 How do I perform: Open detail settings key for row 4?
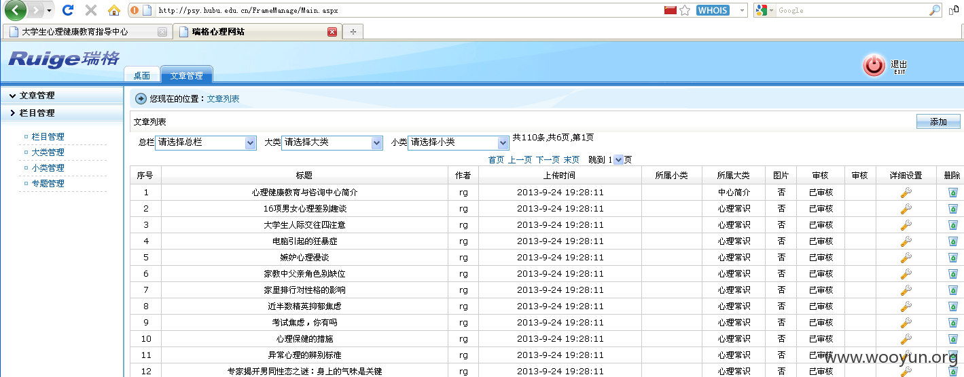(906, 241)
